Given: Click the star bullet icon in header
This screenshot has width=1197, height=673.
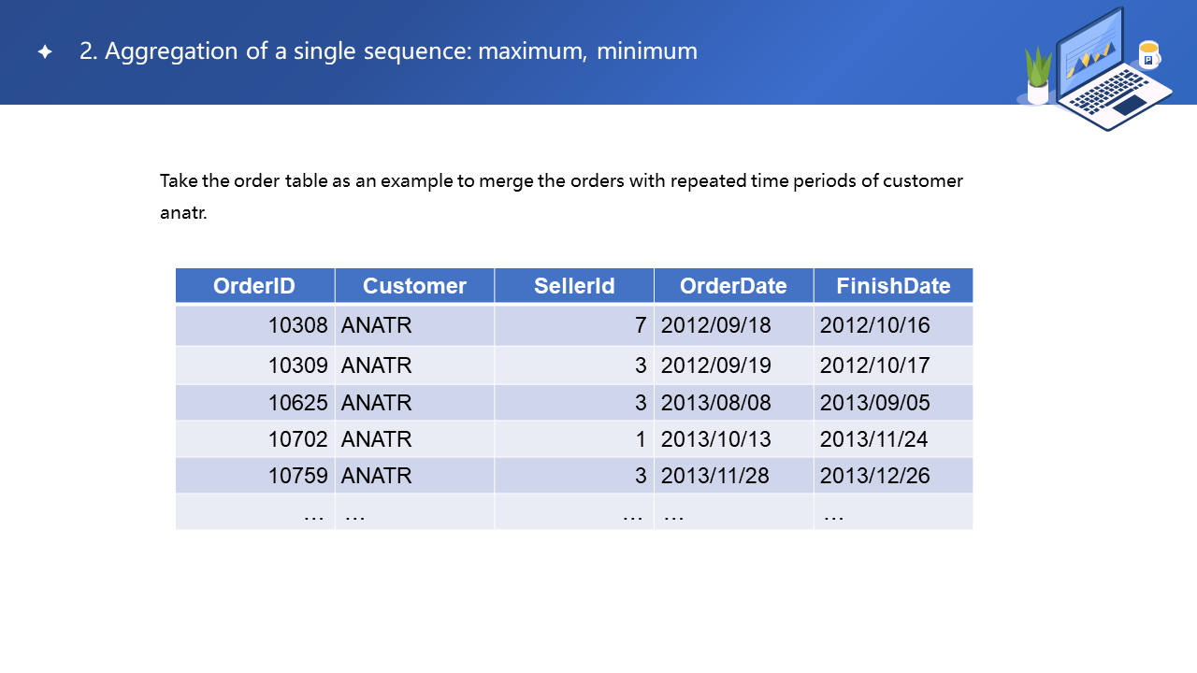Looking at the screenshot, I should click(x=45, y=52).
